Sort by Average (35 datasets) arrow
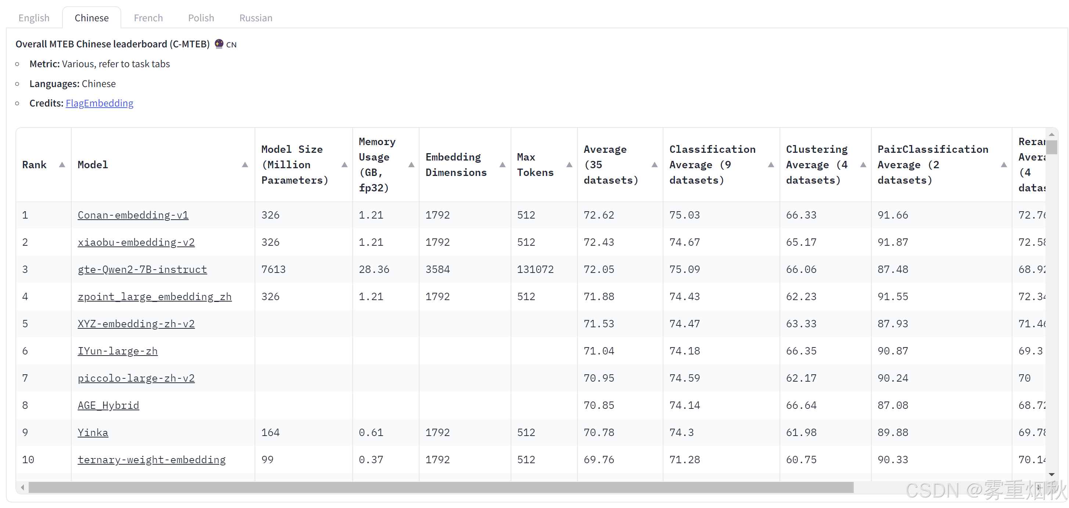This screenshot has height=508, width=1069. (x=654, y=165)
